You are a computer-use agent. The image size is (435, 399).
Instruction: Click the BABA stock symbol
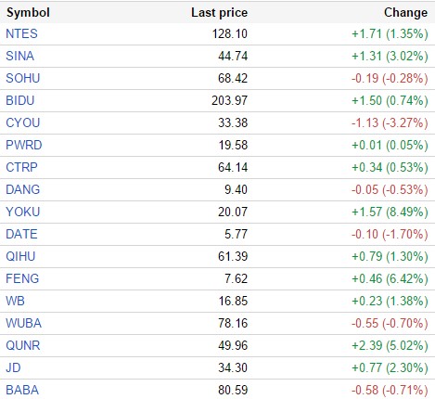[x=22, y=390]
